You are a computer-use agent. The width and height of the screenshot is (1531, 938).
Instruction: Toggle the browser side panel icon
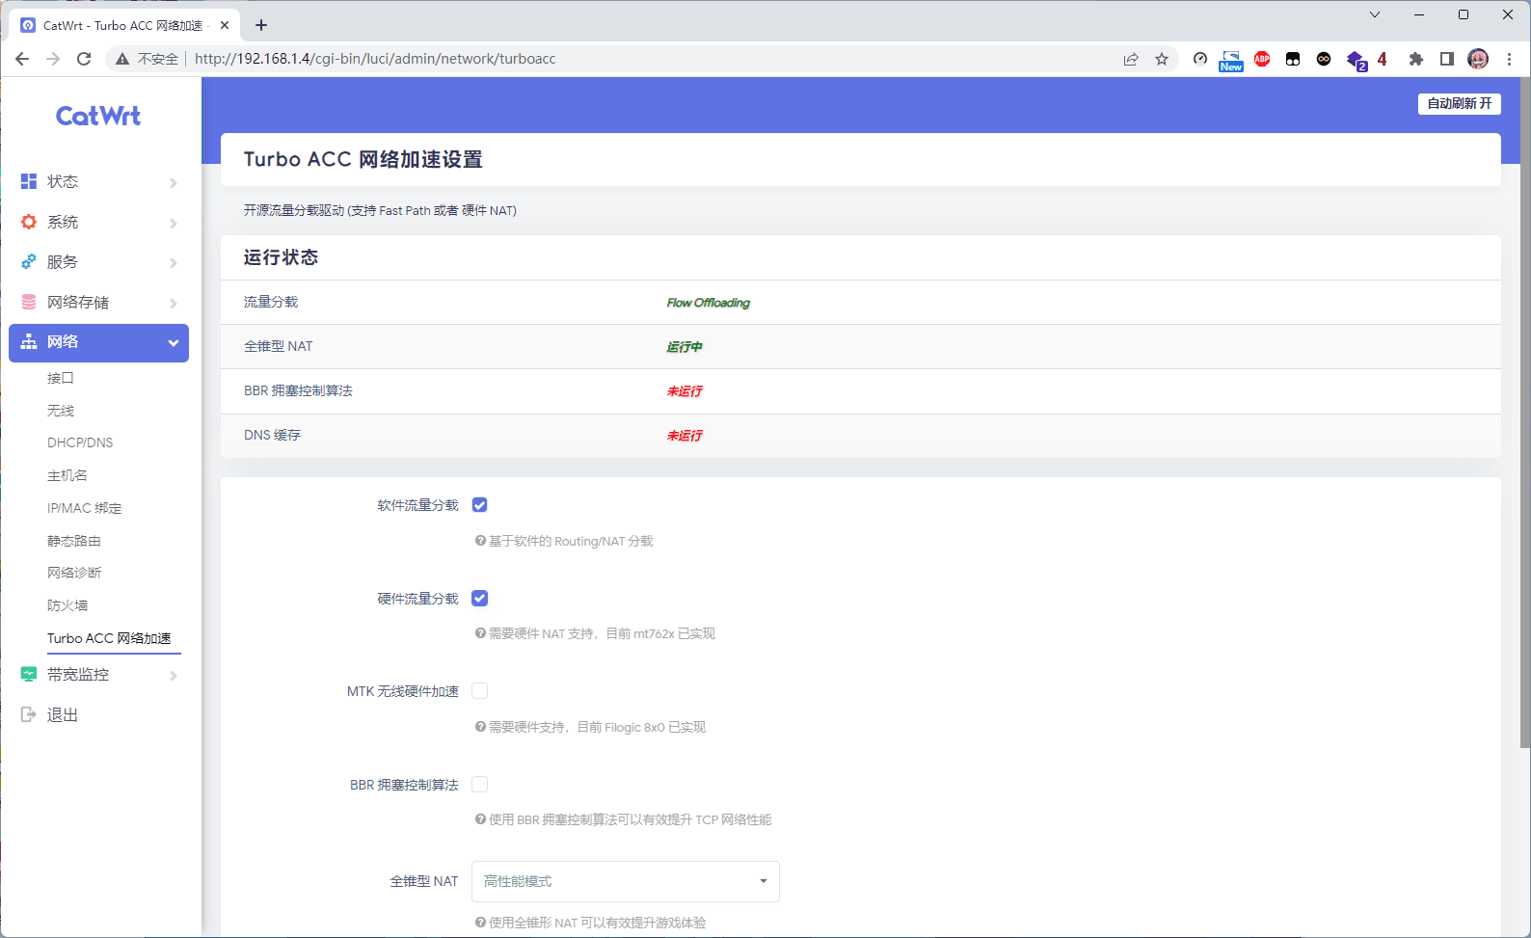pyautogui.click(x=1446, y=59)
